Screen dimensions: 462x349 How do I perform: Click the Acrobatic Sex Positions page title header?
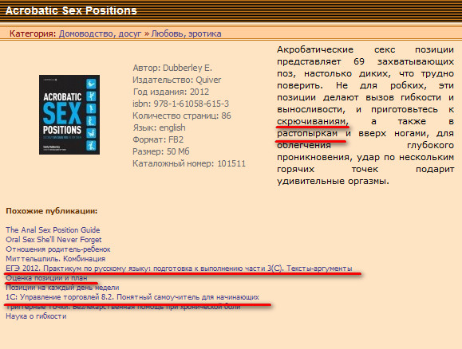click(x=71, y=10)
